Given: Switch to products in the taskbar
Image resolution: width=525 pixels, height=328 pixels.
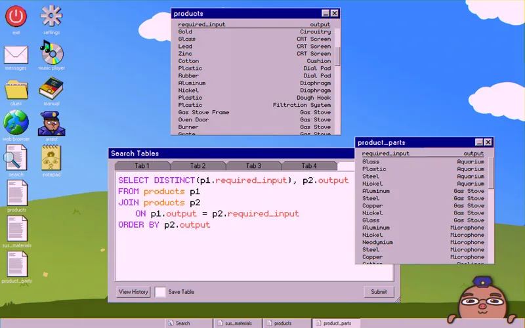Looking at the screenshot, I should [287, 323].
